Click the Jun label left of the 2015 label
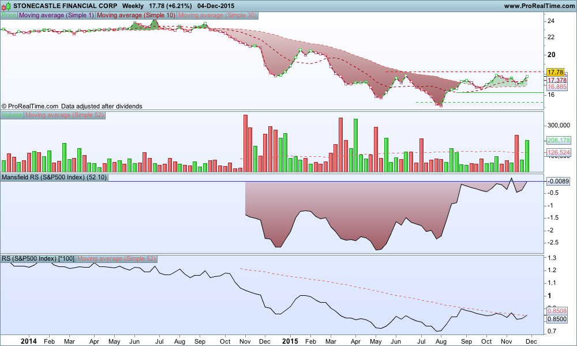Image resolution: width=577 pixels, height=346 pixels. (x=134, y=341)
